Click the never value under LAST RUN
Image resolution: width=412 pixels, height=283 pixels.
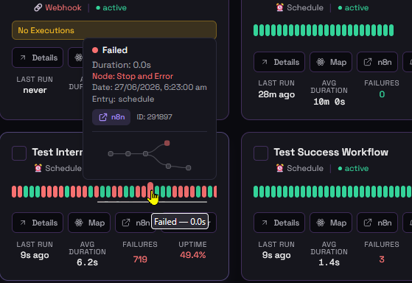point(35,90)
